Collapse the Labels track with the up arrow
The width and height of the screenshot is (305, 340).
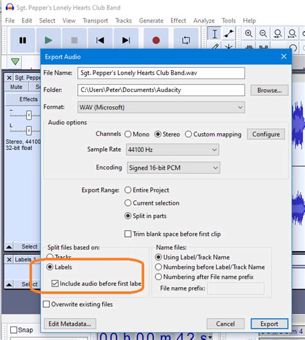[9, 284]
